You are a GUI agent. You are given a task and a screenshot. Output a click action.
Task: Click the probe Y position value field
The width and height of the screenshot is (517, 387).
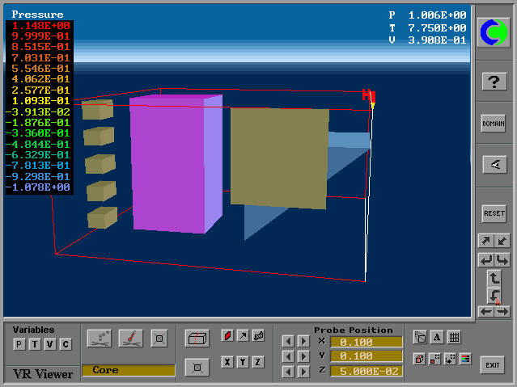coord(366,356)
